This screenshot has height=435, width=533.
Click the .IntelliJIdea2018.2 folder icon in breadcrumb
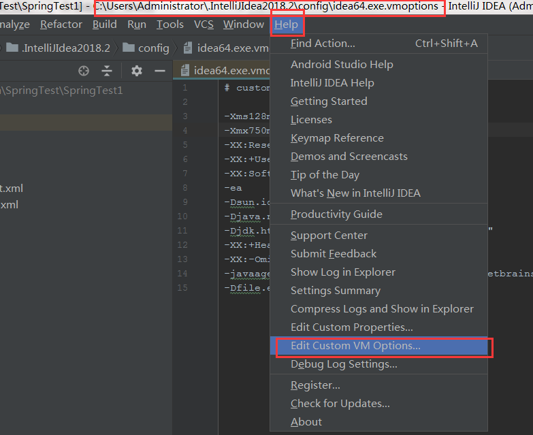click(12, 48)
